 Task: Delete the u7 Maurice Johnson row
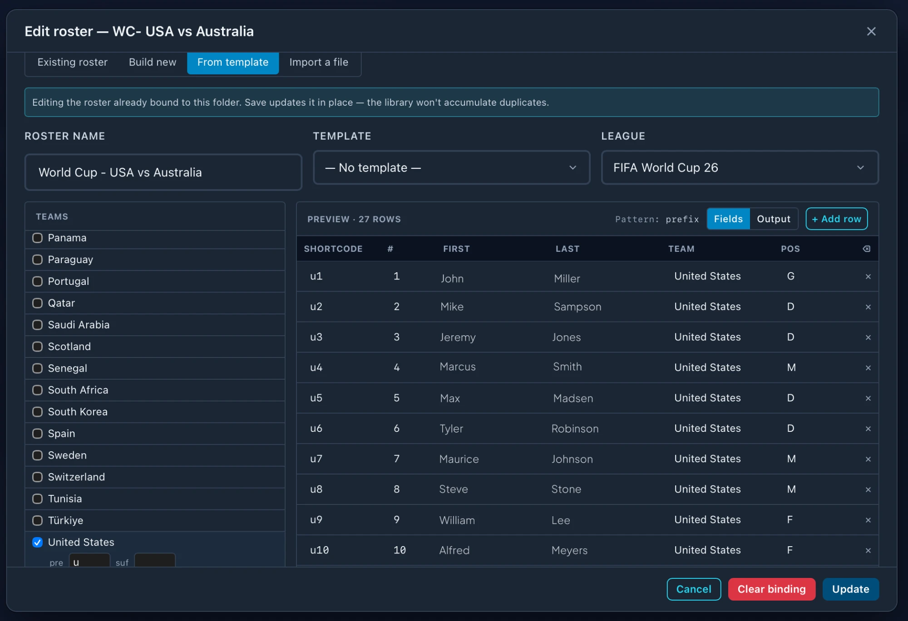click(868, 459)
